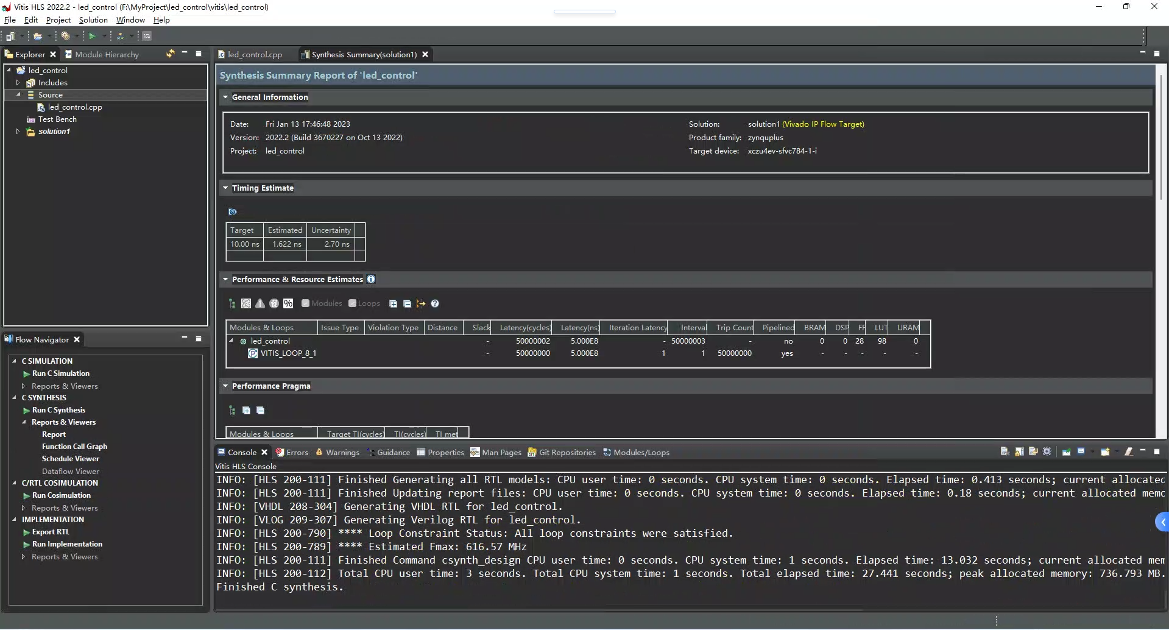The height and width of the screenshot is (630, 1169).
Task: Run C Synthesis green play toolbar icon
Action: [93, 37]
